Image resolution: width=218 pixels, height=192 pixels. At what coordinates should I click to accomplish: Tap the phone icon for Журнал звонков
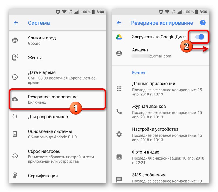(x=119, y=111)
